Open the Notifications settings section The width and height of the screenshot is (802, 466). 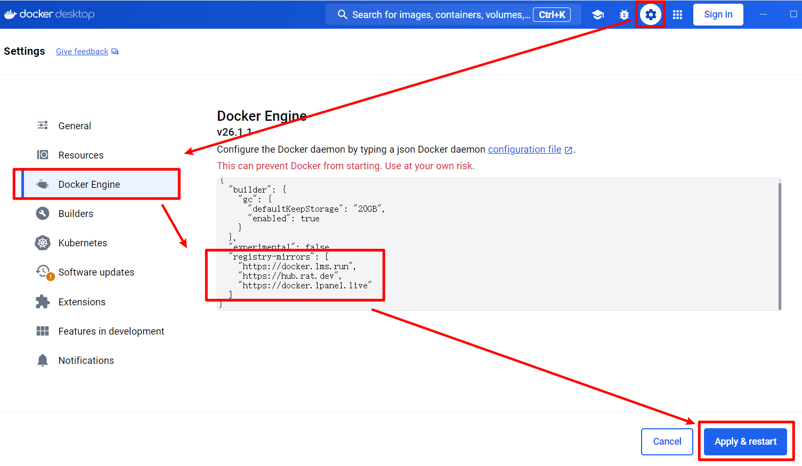[x=86, y=360]
